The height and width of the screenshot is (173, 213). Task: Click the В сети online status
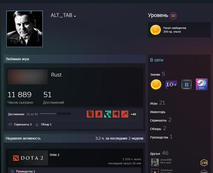pyautogui.click(x=157, y=60)
